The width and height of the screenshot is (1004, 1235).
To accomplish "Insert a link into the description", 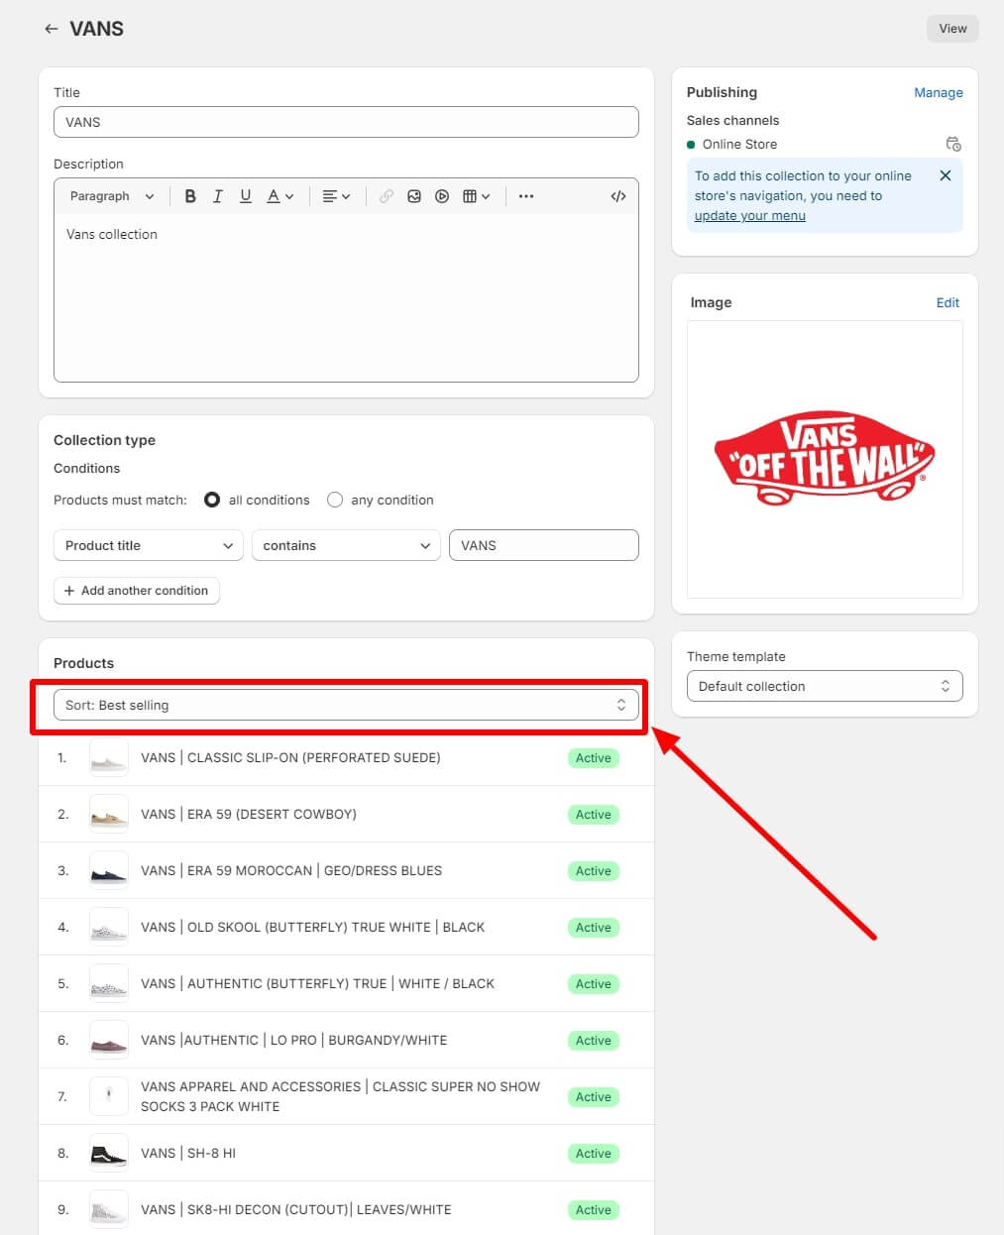I will point(386,195).
